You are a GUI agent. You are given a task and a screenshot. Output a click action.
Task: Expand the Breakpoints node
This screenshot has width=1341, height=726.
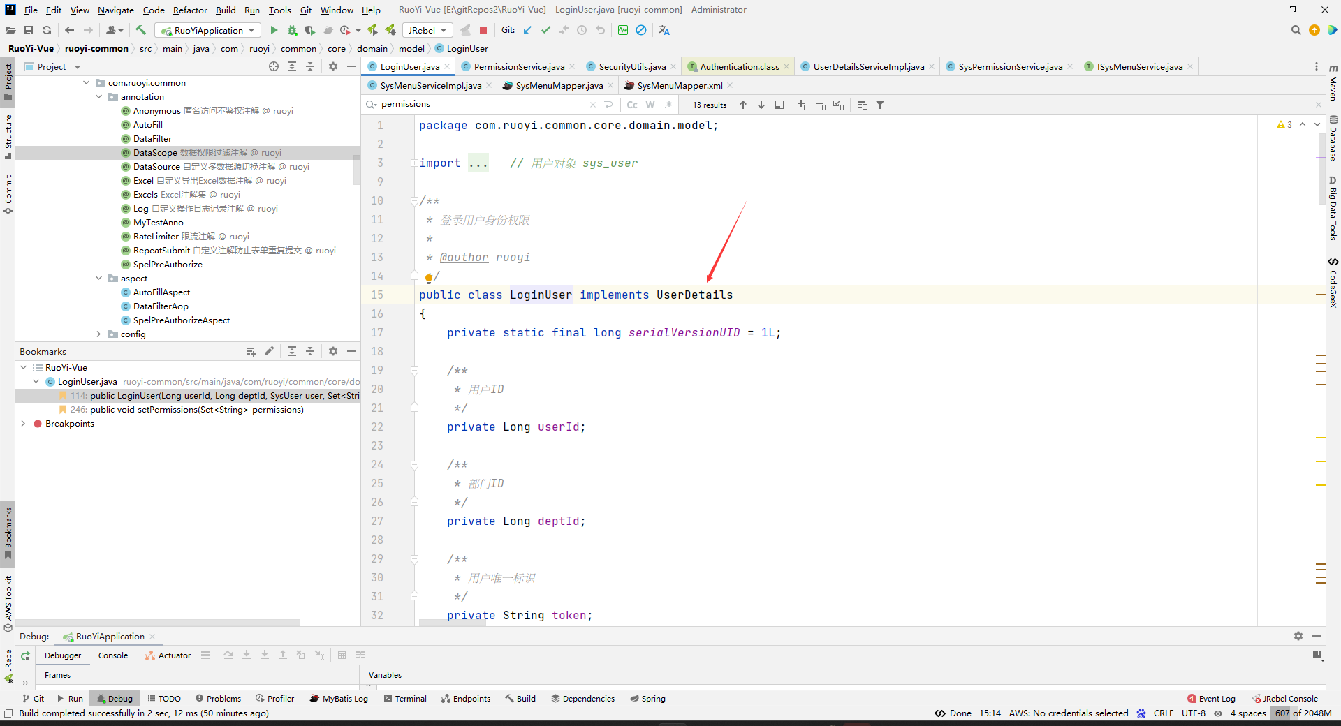point(23,424)
